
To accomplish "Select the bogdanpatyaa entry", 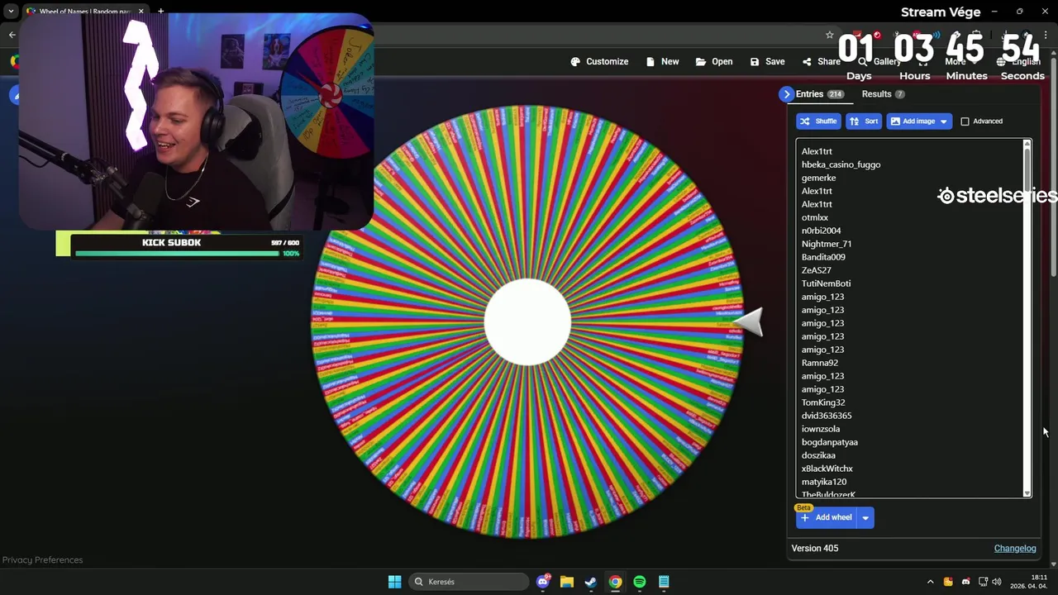I will (x=829, y=442).
